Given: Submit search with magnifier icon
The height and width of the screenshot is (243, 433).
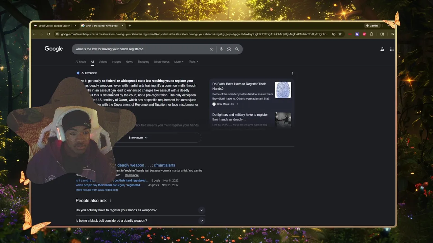Looking at the screenshot, I should click(x=237, y=49).
